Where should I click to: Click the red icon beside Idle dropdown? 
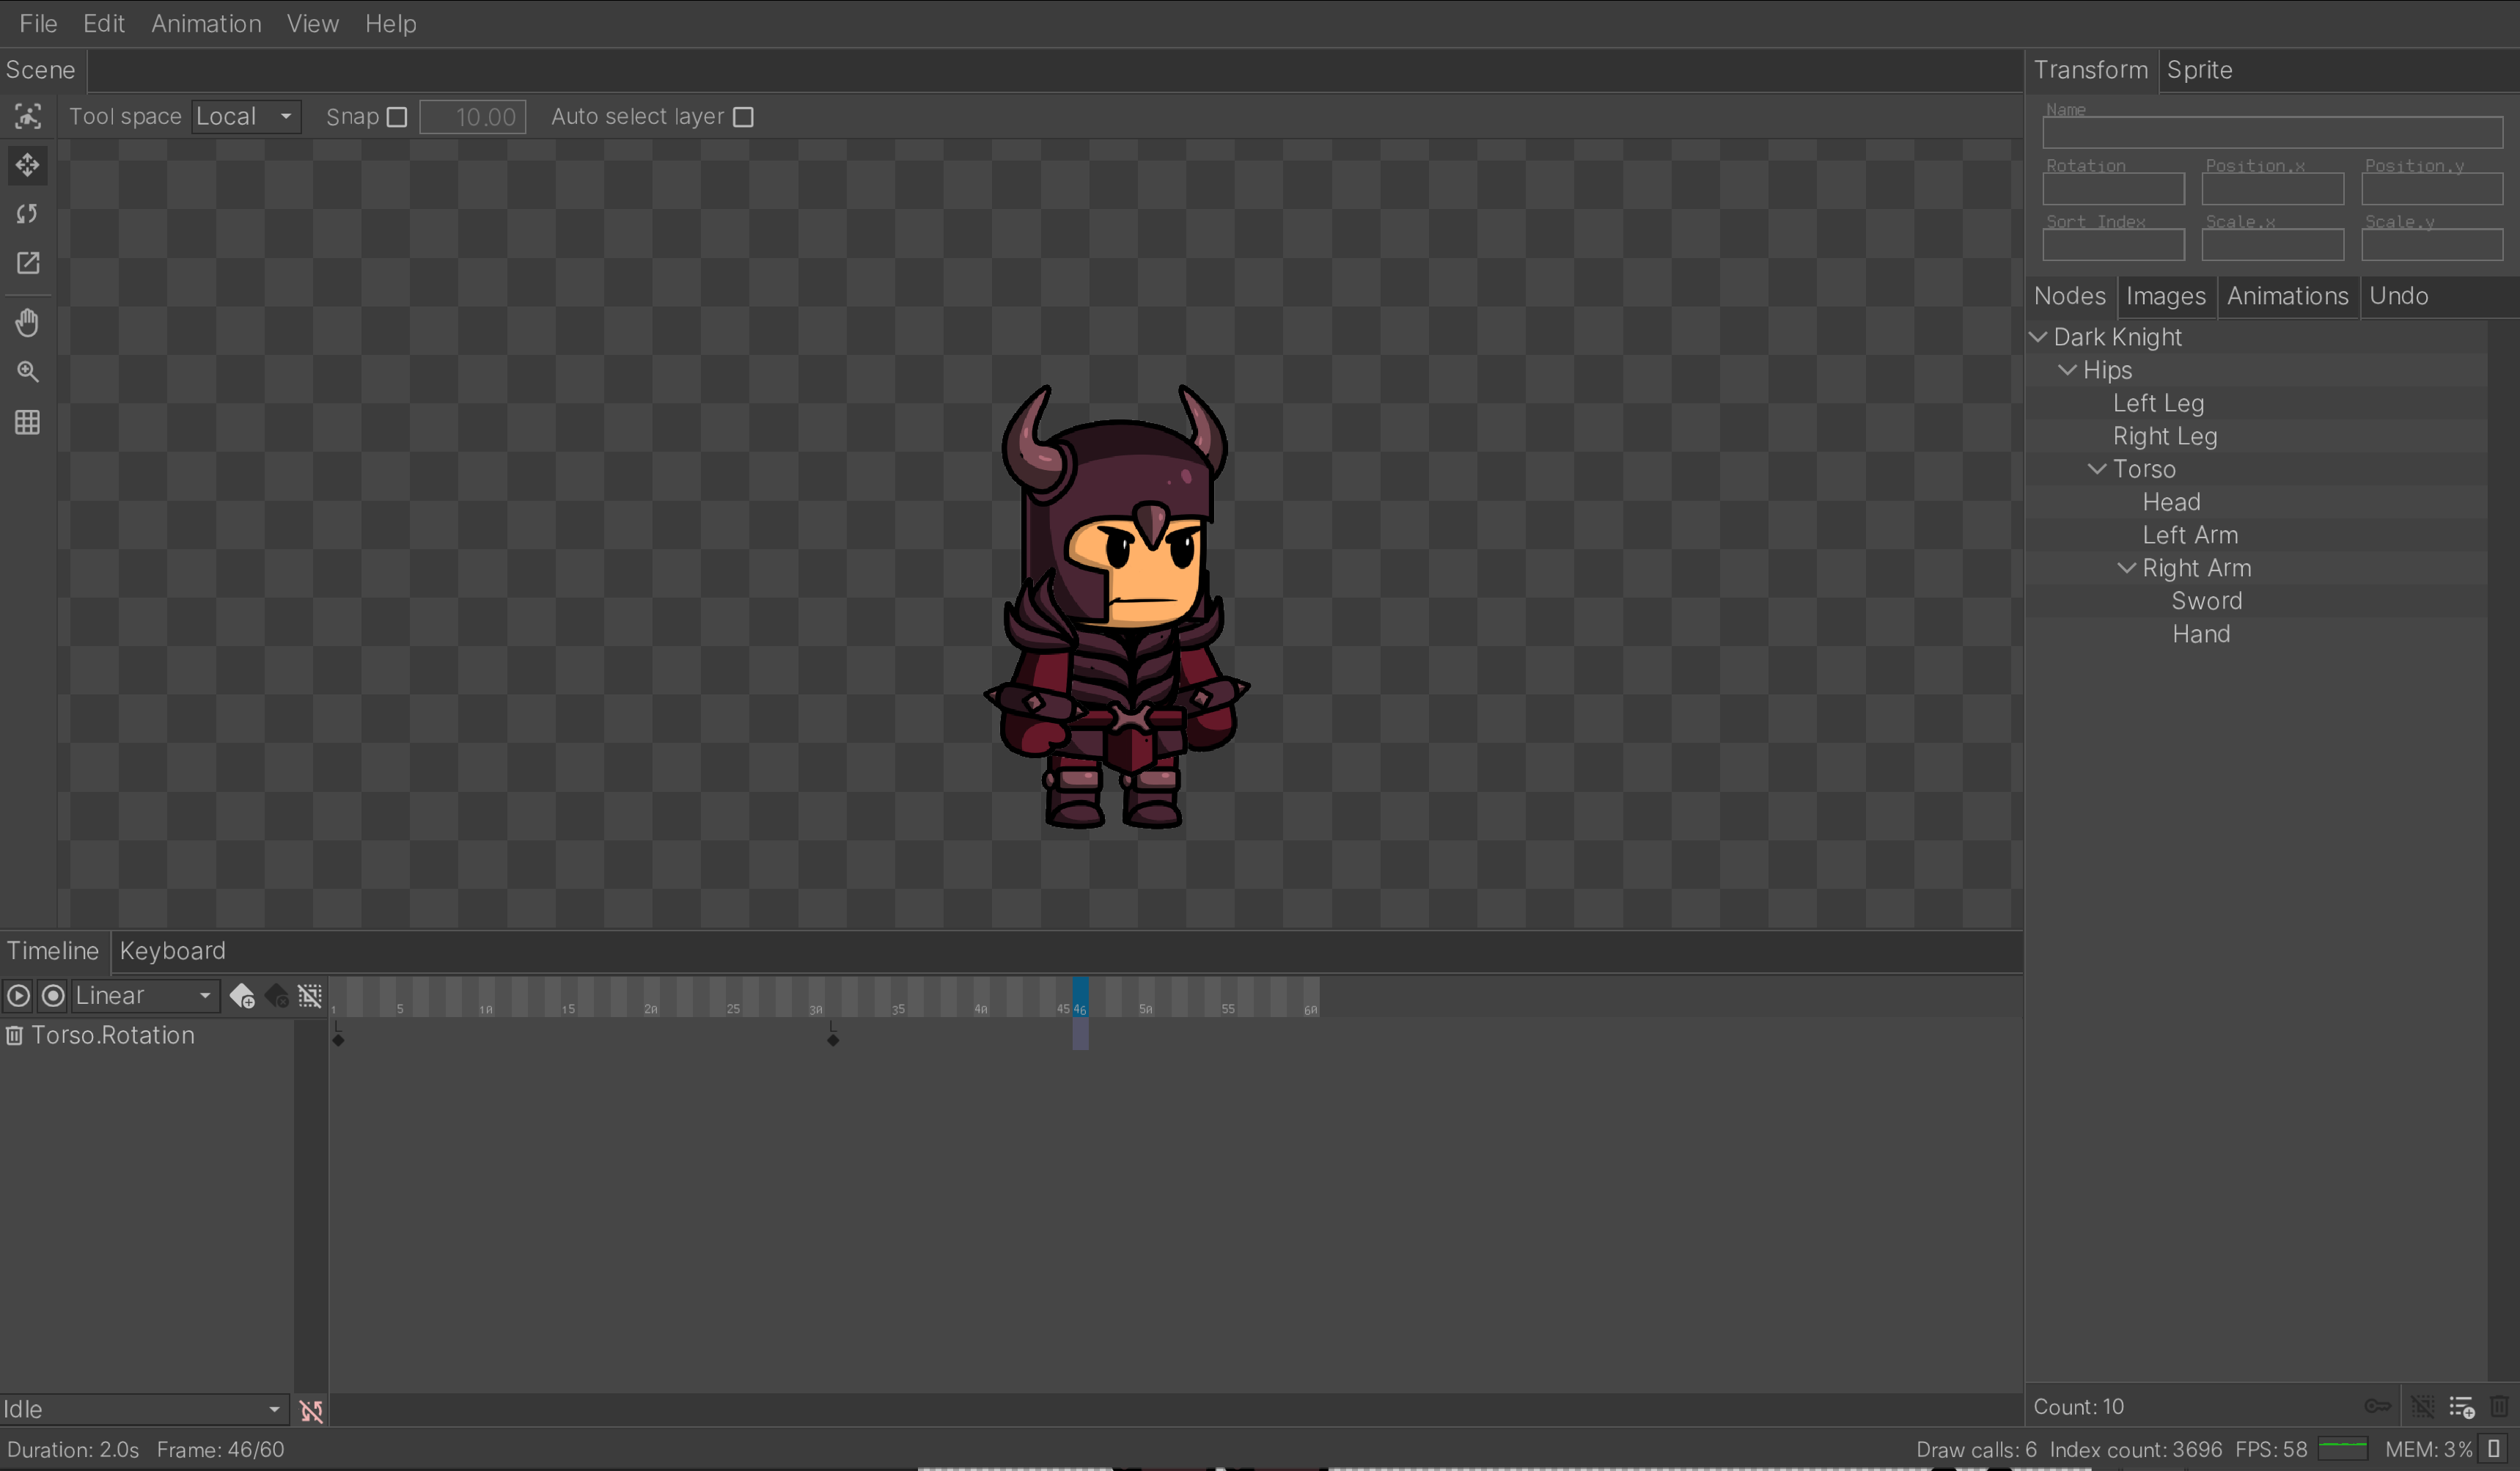311,1410
